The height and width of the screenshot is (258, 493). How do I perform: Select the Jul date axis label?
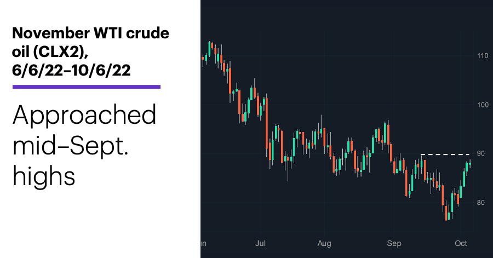pos(260,243)
